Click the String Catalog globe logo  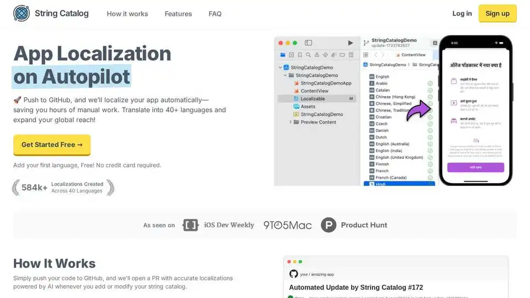22,13
